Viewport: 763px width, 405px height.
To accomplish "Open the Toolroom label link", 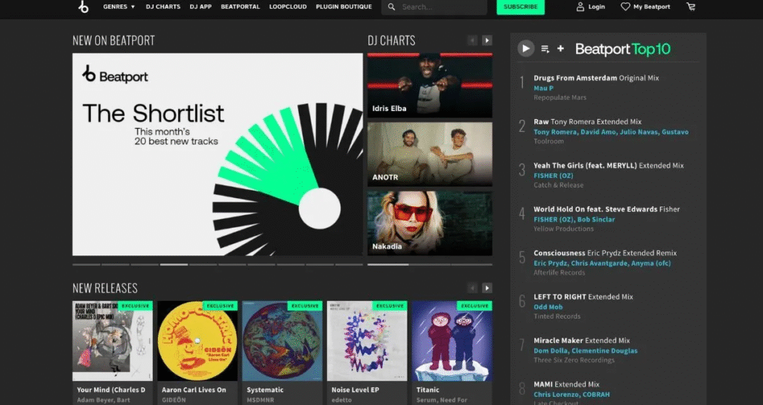I will click(x=549, y=141).
